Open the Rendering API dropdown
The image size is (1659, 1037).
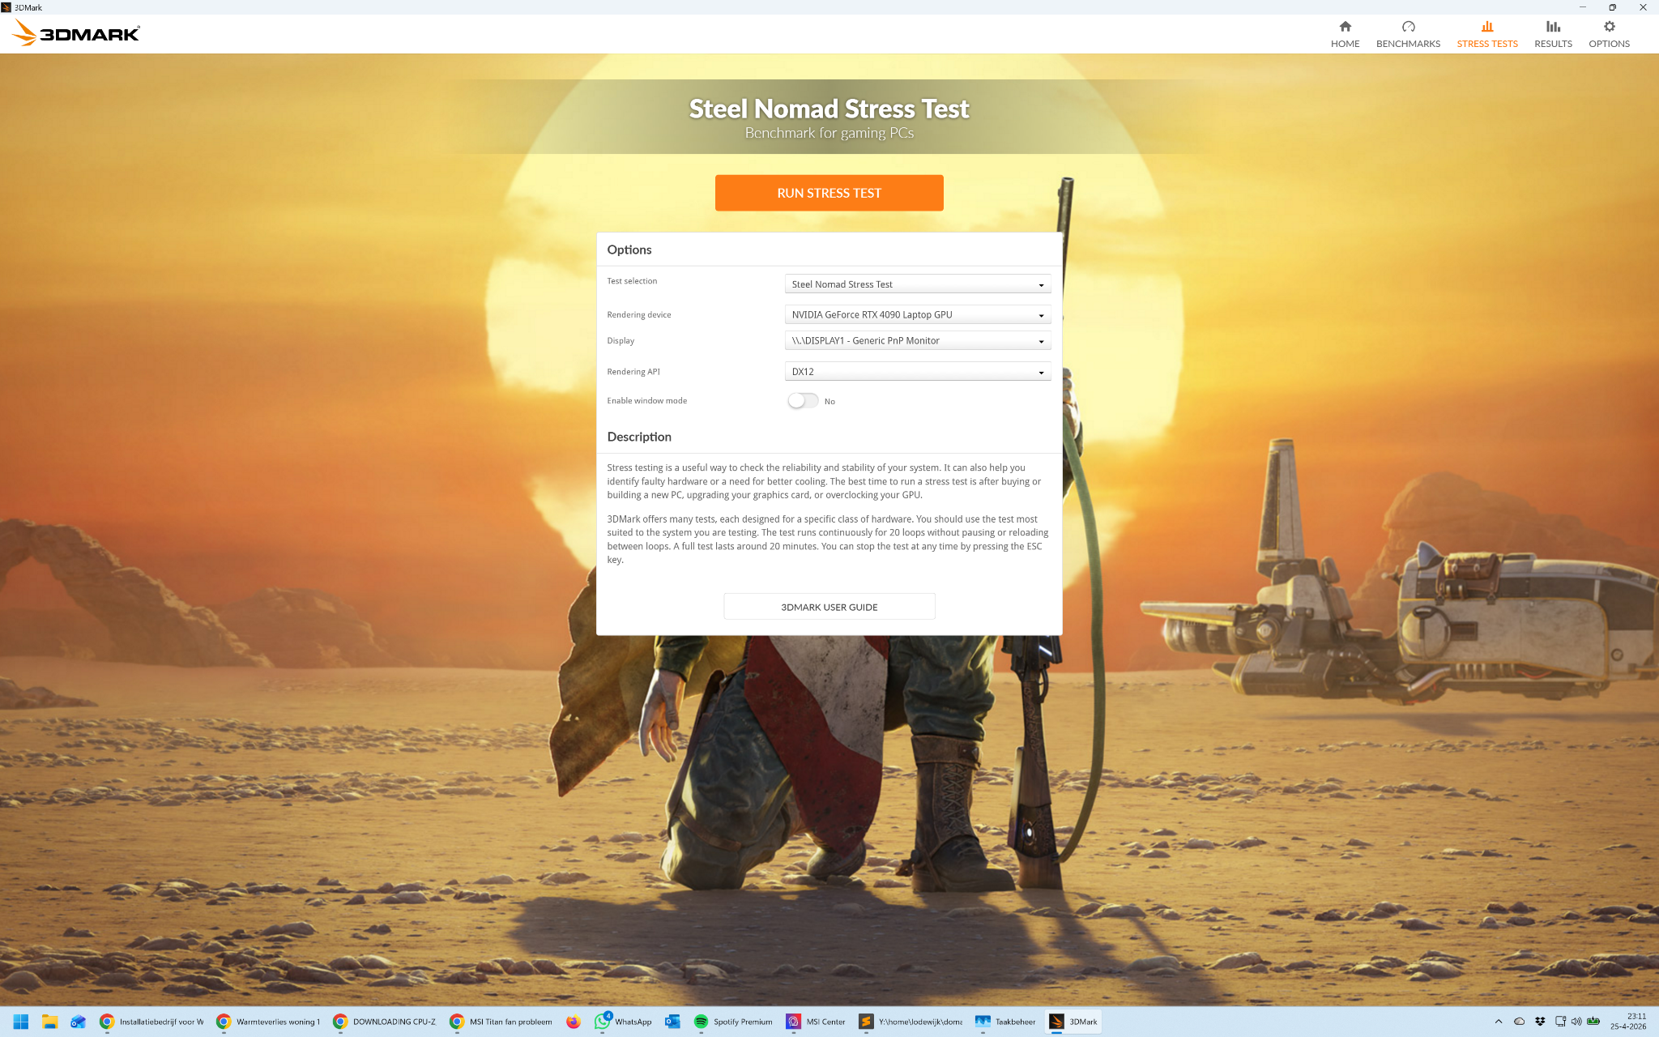(x=918, y=371)
